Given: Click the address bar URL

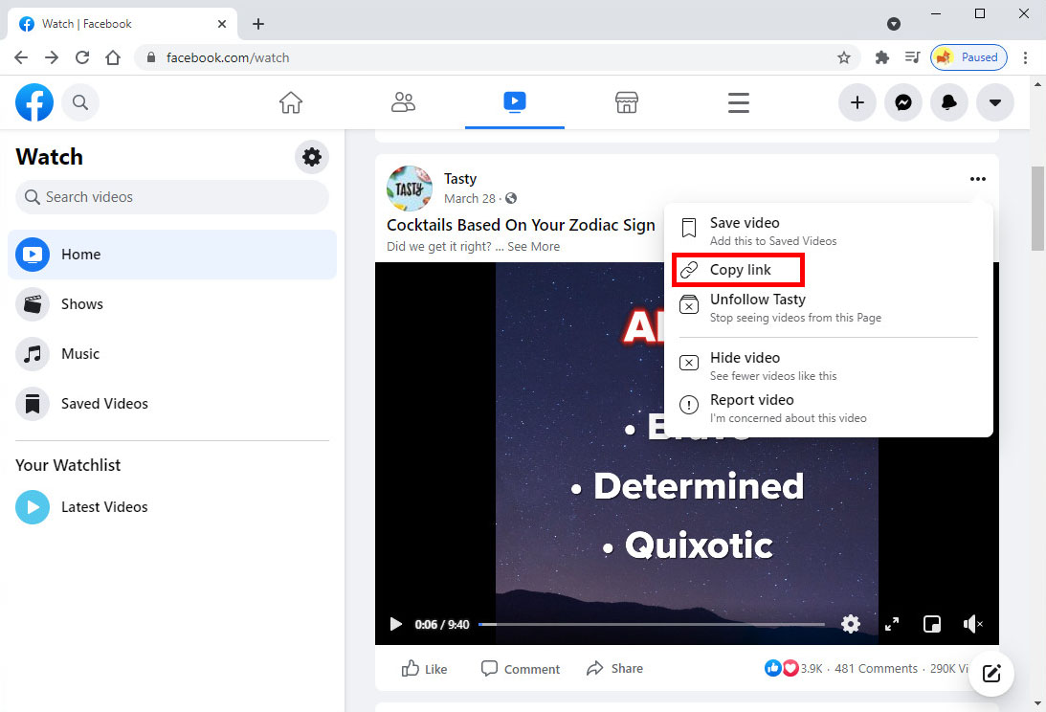Looking at the screenshot, I should pyautogui.click(x=228, y=58).
